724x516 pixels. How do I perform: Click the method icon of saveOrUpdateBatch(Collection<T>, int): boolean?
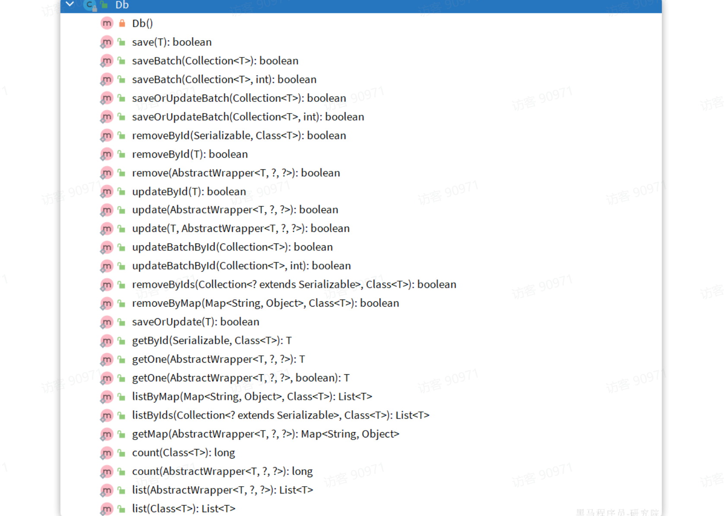107,117
